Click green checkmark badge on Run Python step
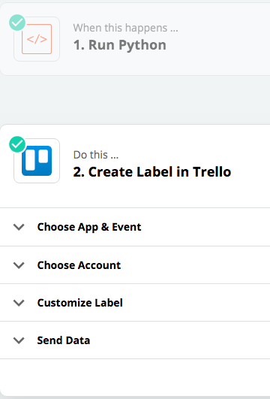The width and height of the screenshot is (270, 399). pyautogui.click(x=17, y=23)
